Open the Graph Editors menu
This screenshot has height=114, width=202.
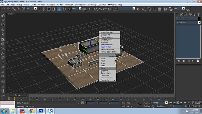(x=80, y=5)
